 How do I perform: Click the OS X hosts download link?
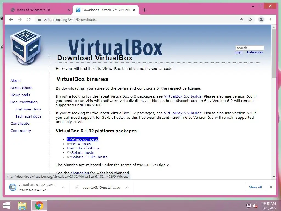click(x=79, y=144)
